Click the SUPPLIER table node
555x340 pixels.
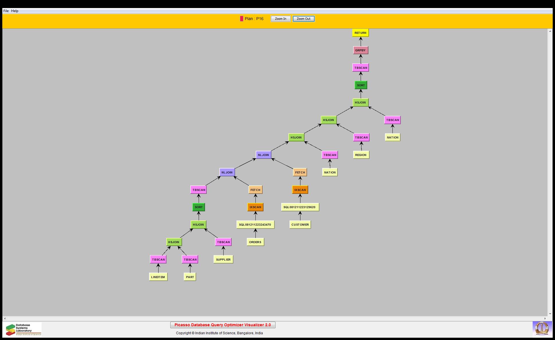pos(223,259)
